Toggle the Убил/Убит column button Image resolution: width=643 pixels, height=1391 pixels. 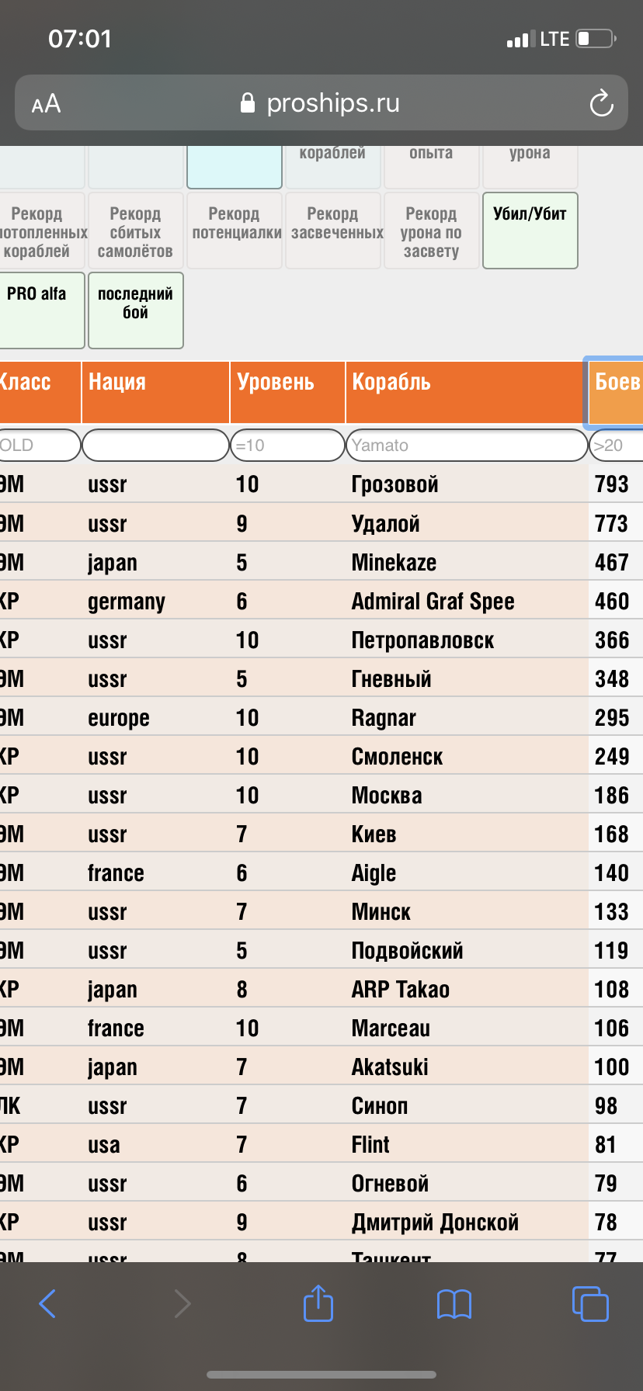(x=530, y=231)
